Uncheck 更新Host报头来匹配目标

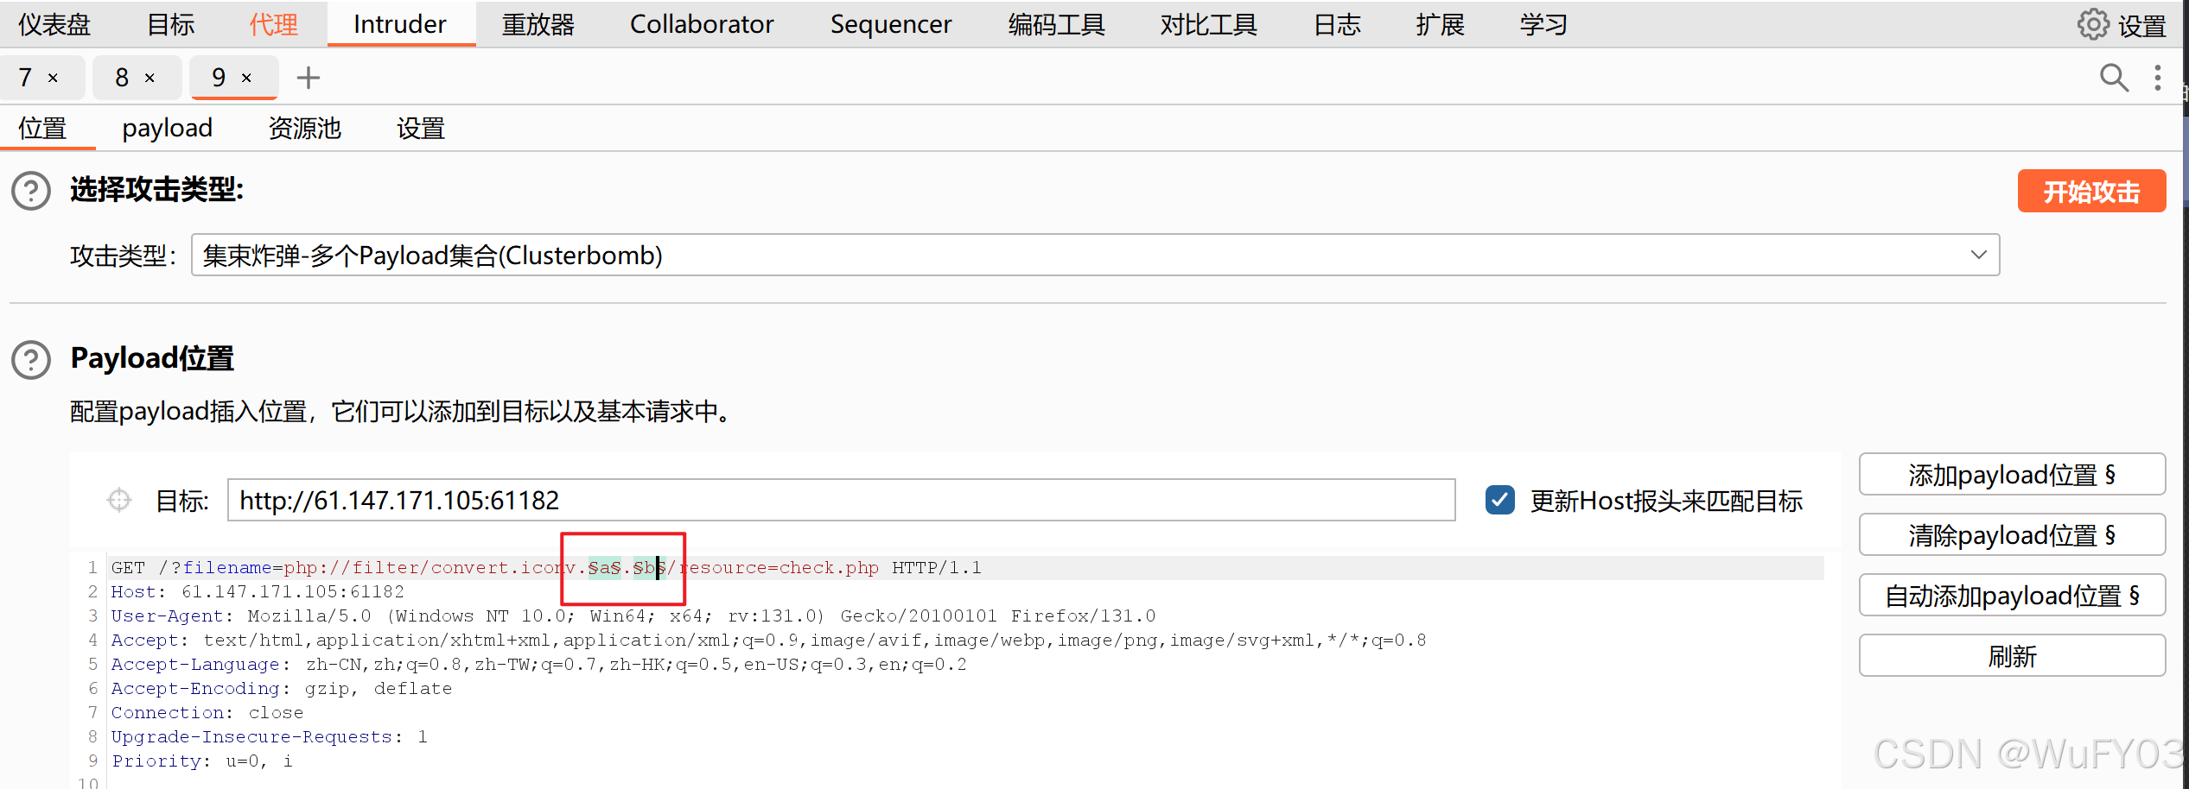pyautogui.click(x=1499, y=500)
